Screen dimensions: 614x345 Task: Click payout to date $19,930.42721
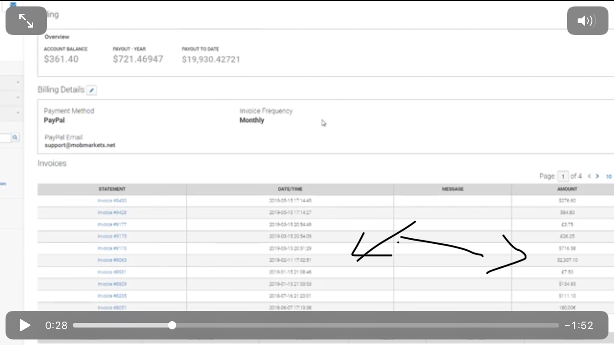click(x=211, y=59)
